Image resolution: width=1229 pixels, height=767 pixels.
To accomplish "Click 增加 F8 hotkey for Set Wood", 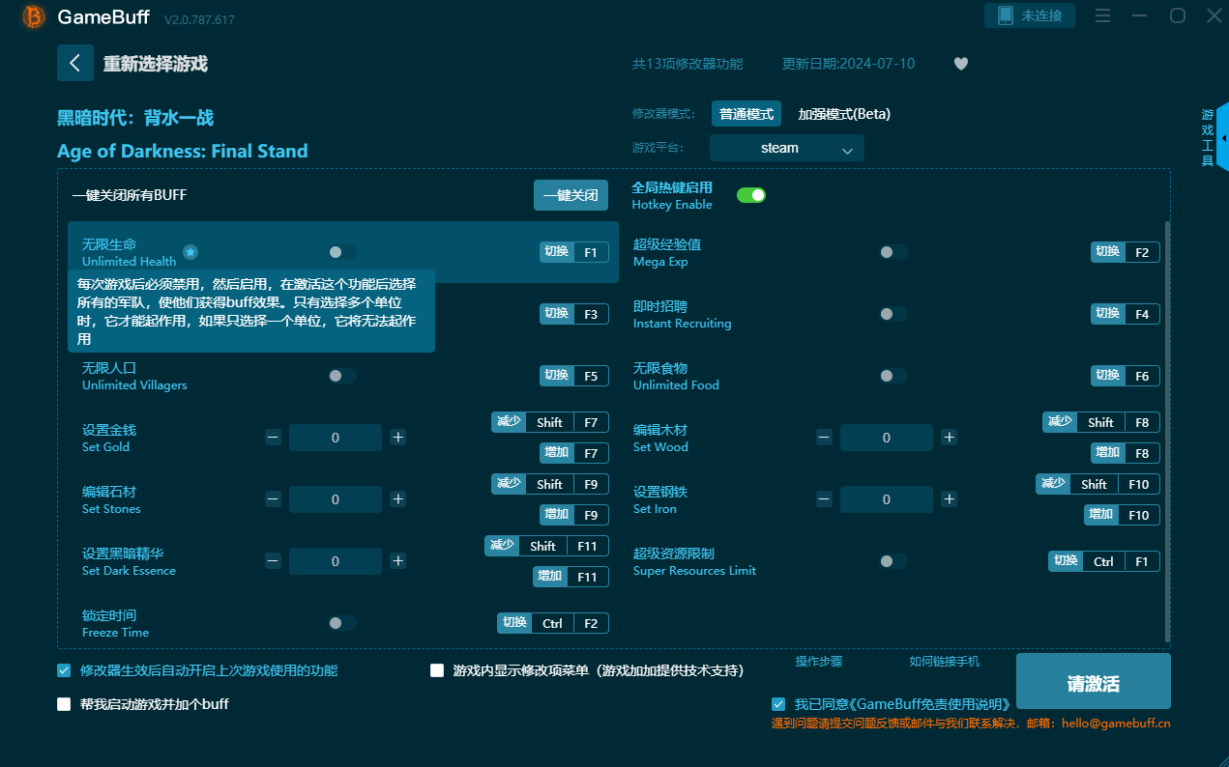I will click(x=1126, y=453).
